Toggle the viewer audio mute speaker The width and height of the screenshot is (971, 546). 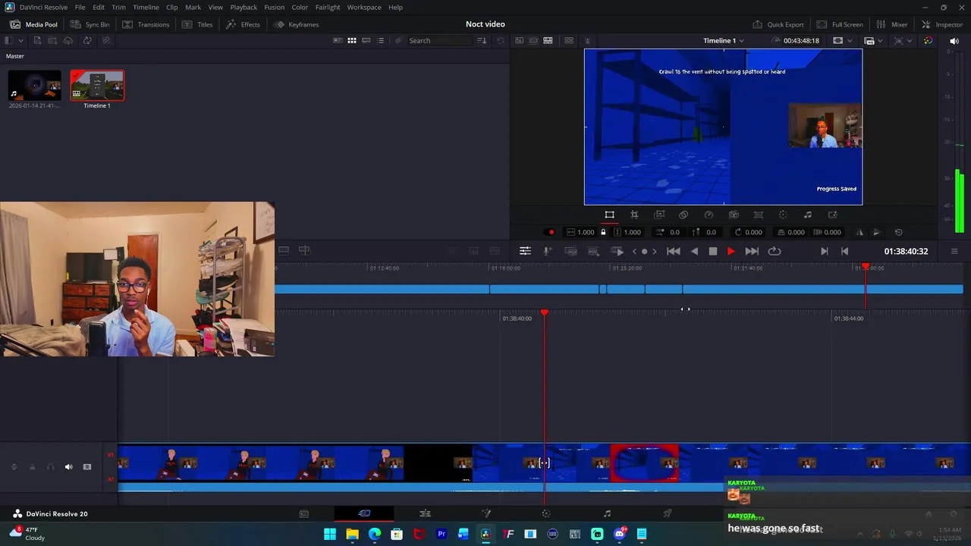click(x=954, y=40)
